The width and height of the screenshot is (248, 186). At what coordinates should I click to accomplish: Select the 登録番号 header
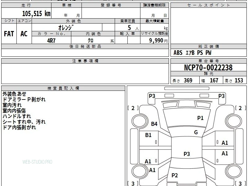111,5
